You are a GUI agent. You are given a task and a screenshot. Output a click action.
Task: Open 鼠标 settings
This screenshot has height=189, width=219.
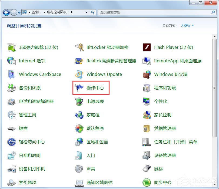click(x=159, y=169)
